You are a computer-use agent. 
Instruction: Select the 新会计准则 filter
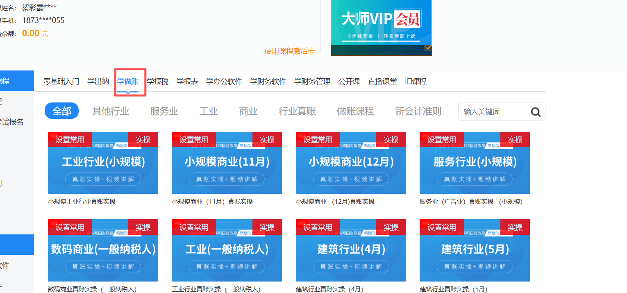418,111
